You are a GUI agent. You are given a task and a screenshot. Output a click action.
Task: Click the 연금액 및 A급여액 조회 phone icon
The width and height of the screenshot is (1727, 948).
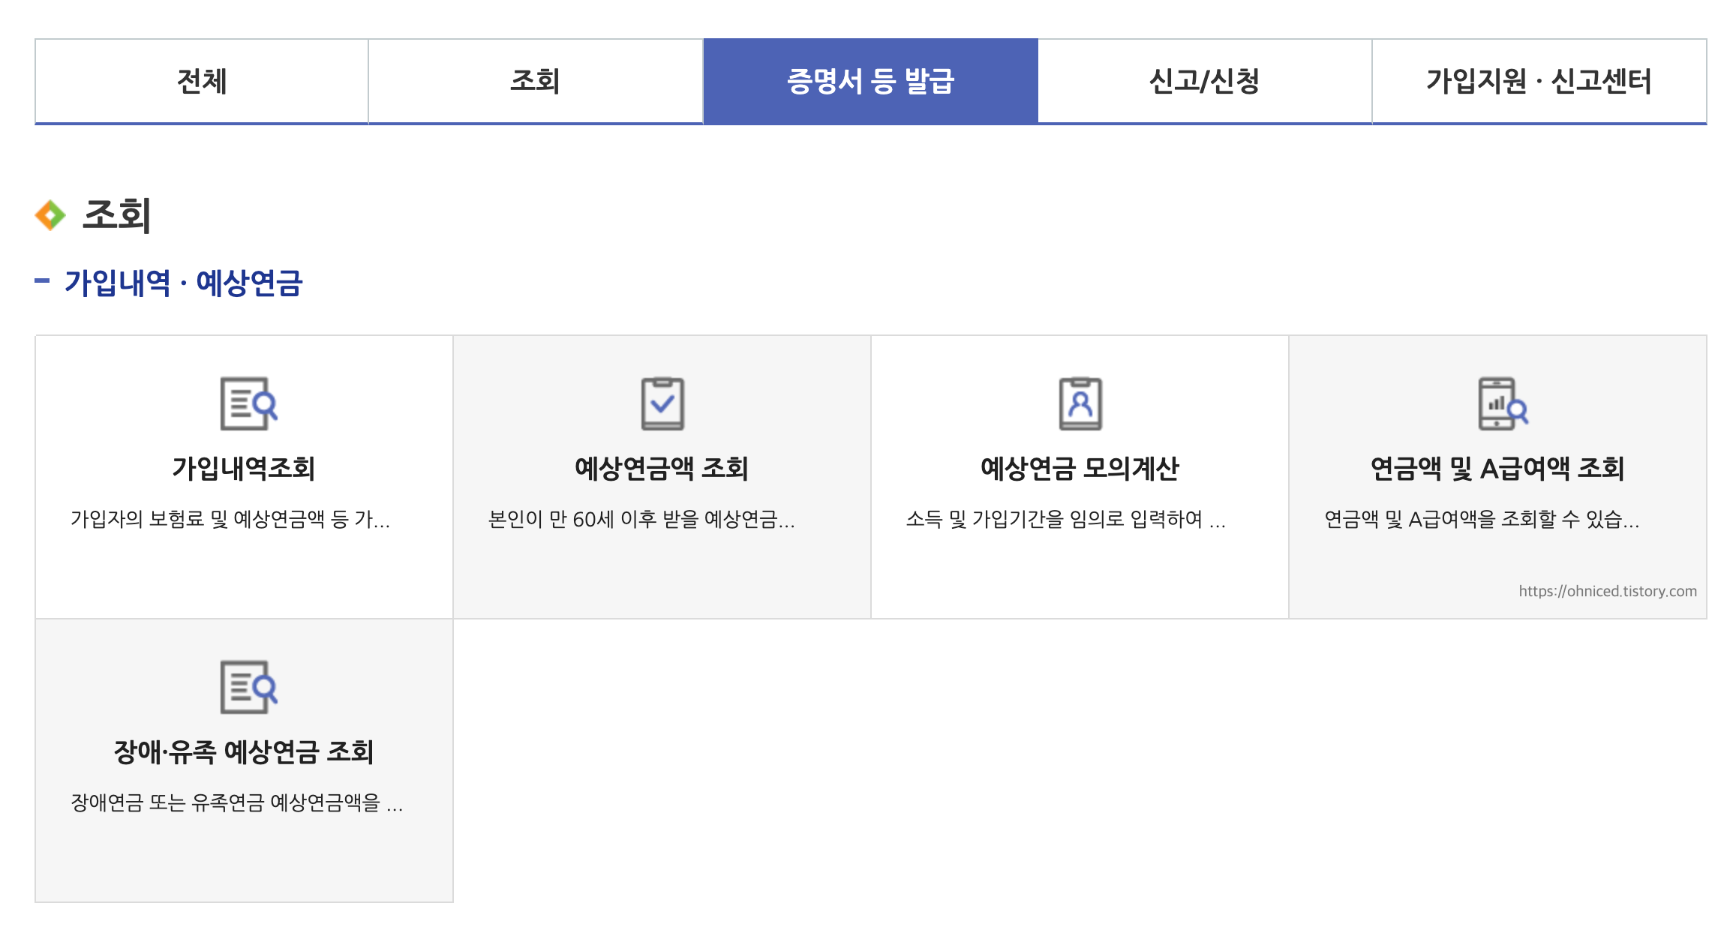coord(1501,403)
